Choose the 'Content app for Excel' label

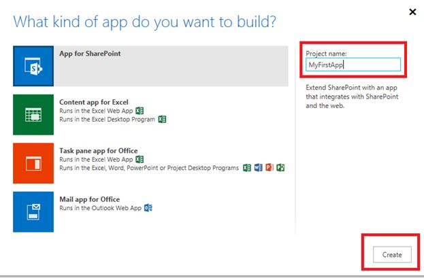94,102
